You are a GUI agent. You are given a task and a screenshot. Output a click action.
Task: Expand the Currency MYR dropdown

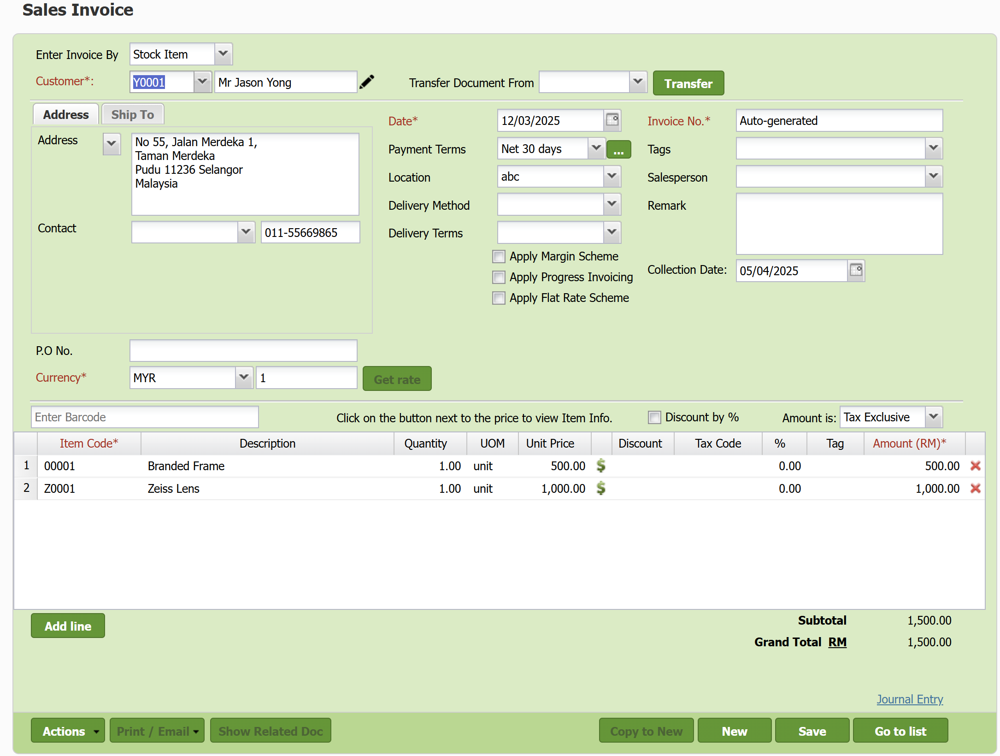point(244,378)
